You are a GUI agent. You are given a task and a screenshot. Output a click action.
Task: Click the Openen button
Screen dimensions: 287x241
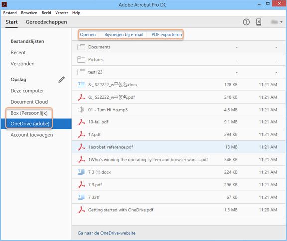pyautogui.click(x=88, y=35)
